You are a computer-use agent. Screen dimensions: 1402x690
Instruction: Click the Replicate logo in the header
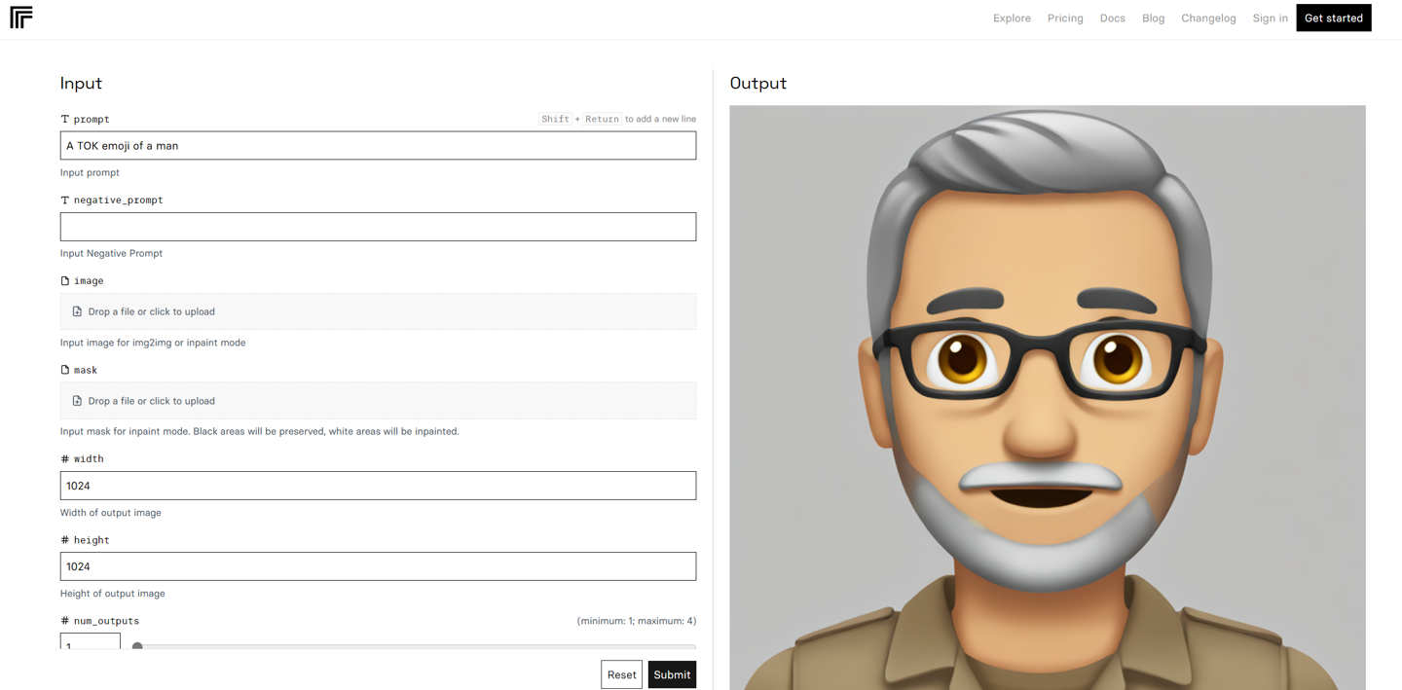pyautogui.click(x=21, y=18)
